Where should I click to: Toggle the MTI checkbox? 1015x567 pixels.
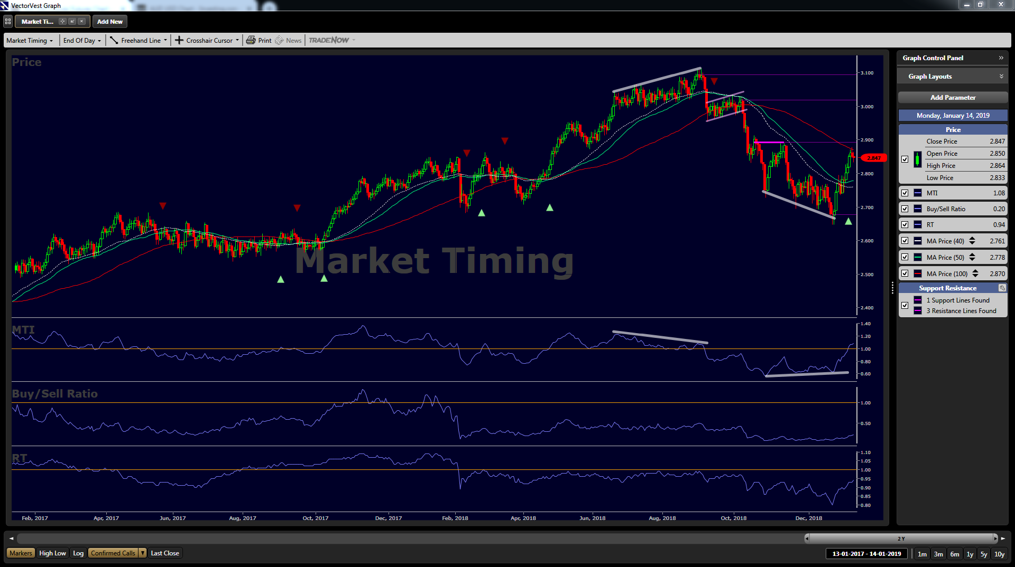pos(905,193)
